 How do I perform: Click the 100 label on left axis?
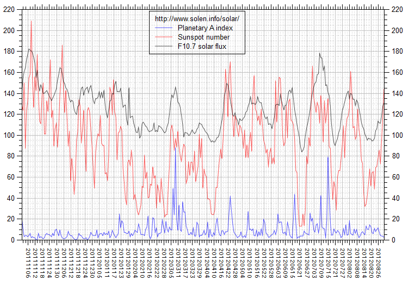click(x=9, y=135)
